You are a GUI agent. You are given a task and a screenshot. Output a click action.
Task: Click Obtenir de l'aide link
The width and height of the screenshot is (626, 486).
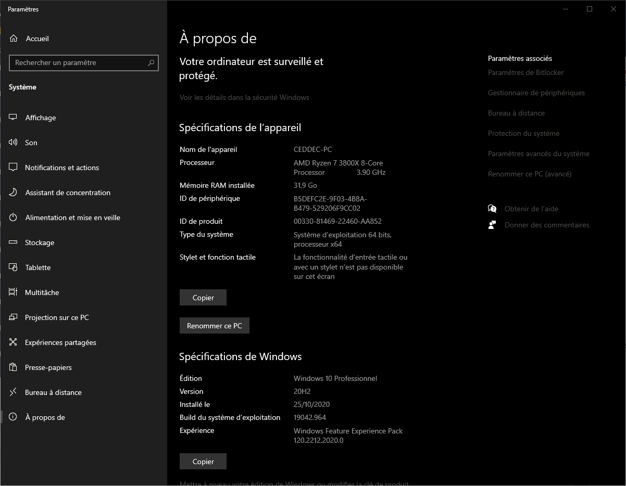(531, 209)
